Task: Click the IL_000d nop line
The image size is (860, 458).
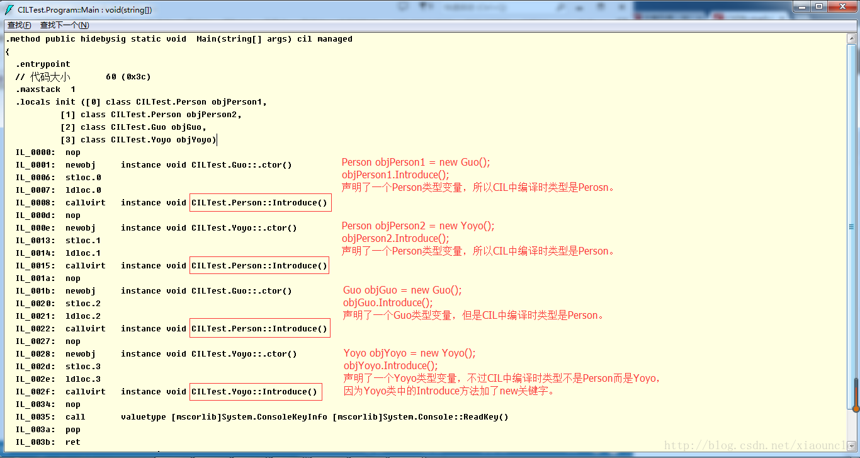Action: [48, 215]
